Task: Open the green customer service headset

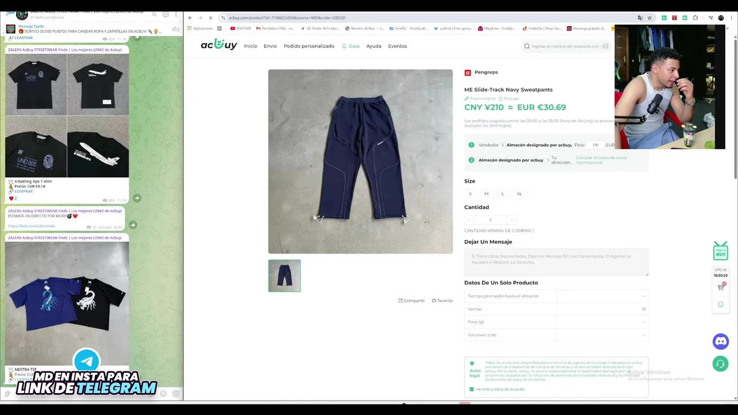Action: tap(721, 364)
